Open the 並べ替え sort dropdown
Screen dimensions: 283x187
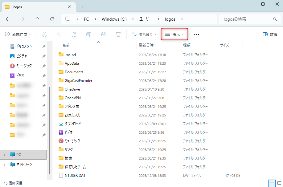(x=144, y=34)
